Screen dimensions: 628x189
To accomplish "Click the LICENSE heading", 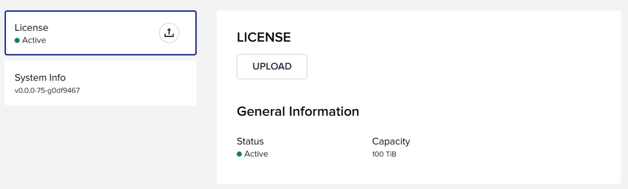I will (x=263, y=37).
